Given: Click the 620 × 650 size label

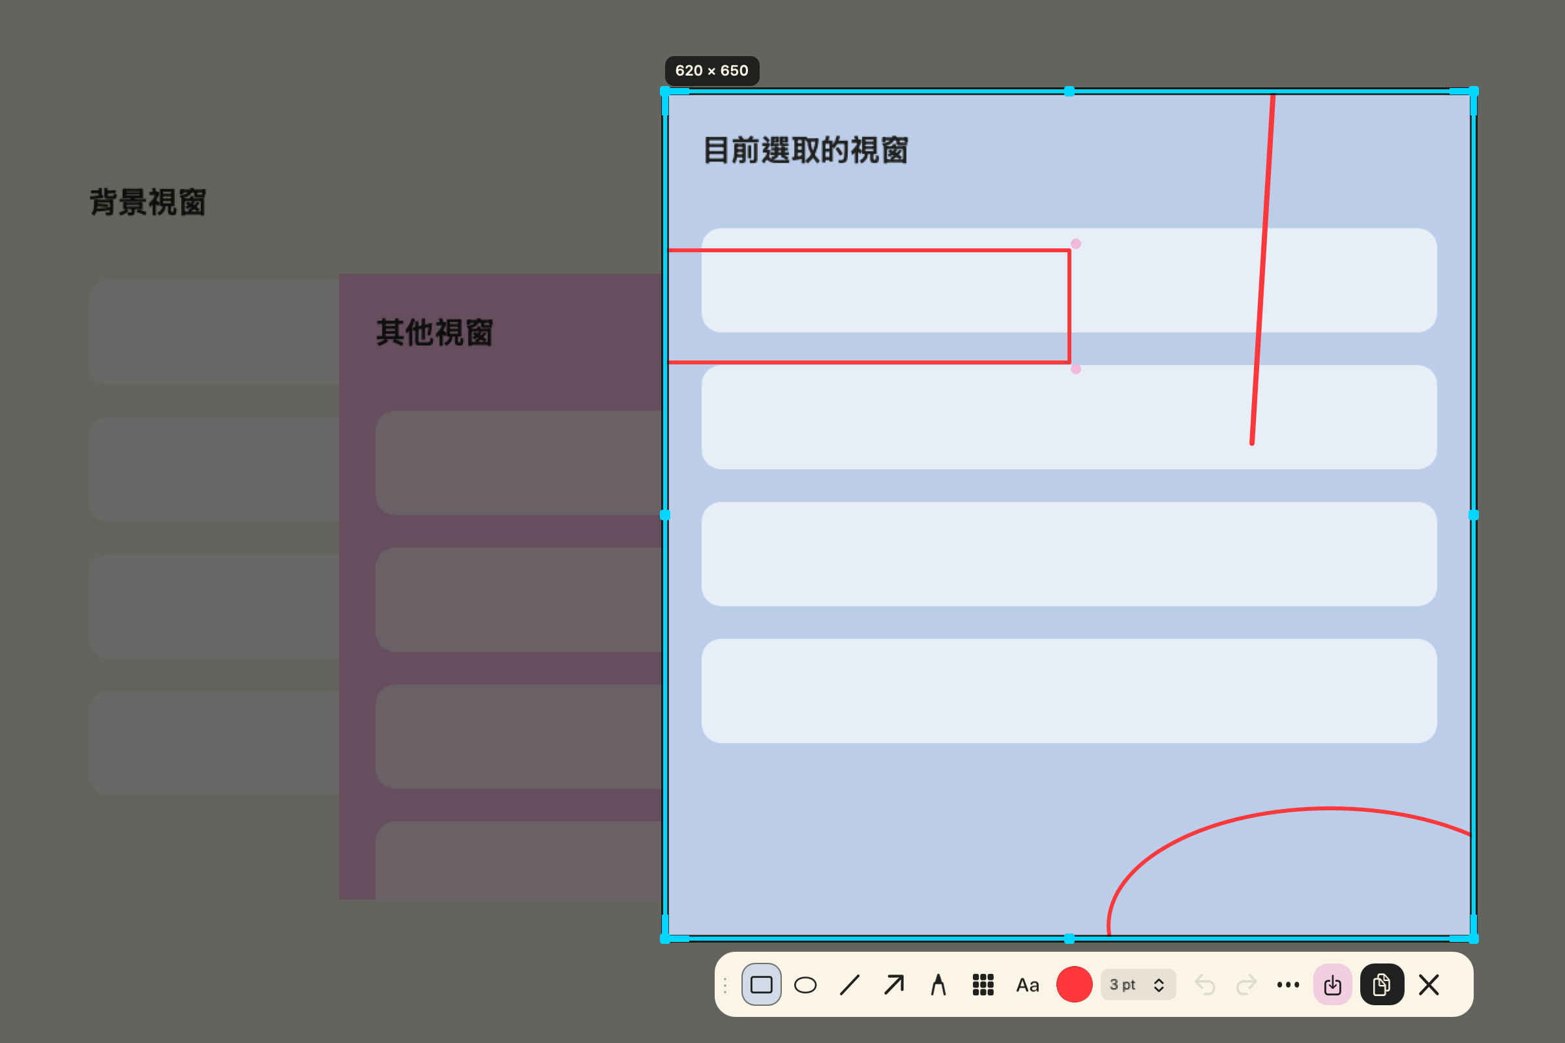Looking at the screenshot, I should [x=712, y=70].
